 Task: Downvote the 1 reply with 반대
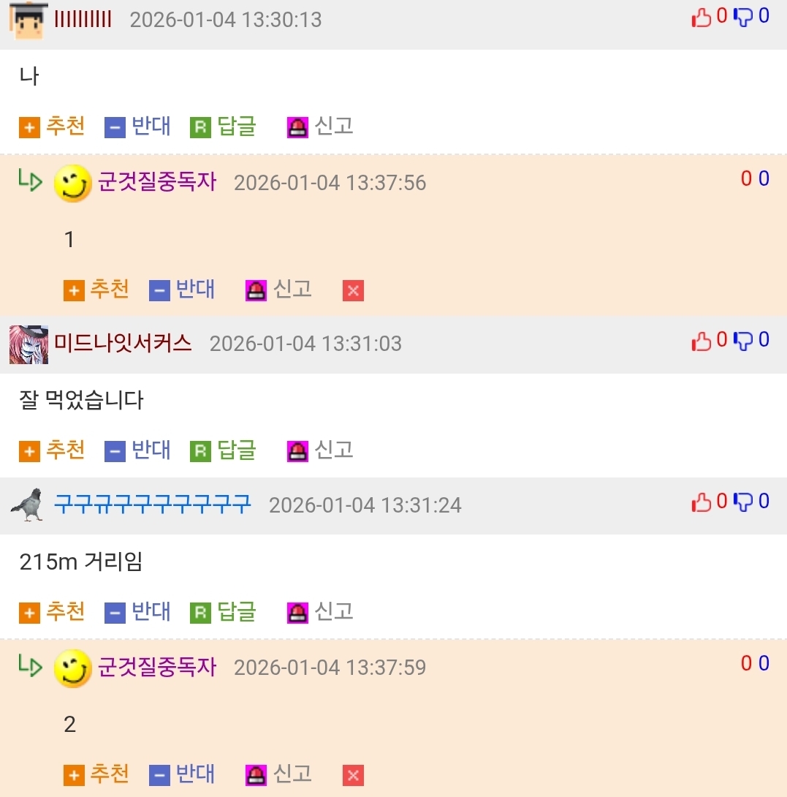click(182, 290)
